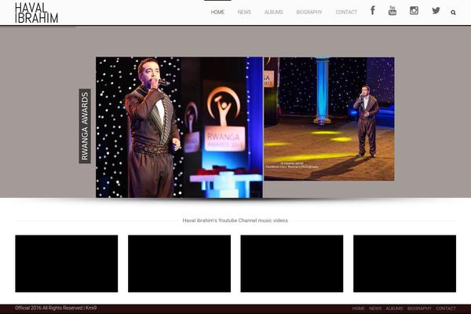Open the Instagram profile icon
Screen dimensions: 471x314
point(414,10)
